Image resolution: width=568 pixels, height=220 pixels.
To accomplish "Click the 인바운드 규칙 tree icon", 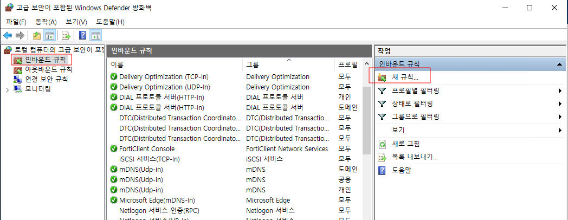I will tap(18, 60).
